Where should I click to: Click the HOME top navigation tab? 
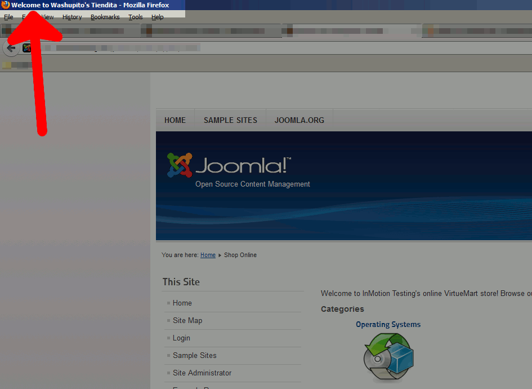pos(175,120)
